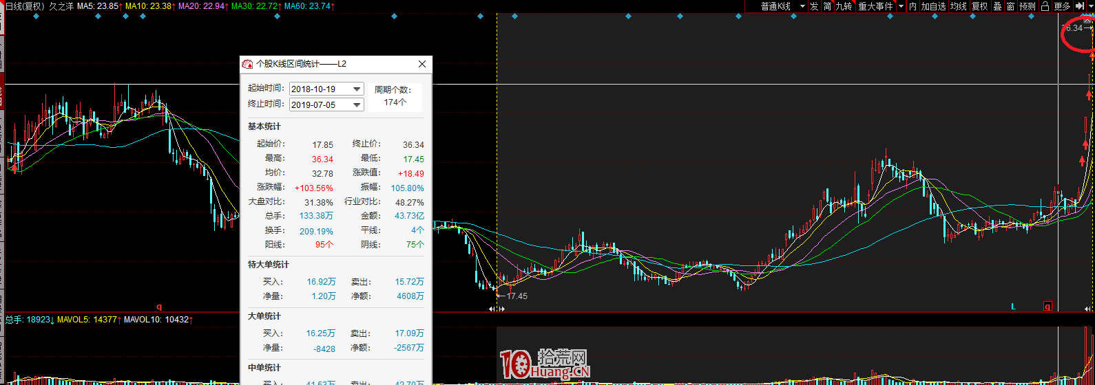The image size is (1095, 385).
Task: Click the 换手 value 209.19%
Action: click(316, 232)
